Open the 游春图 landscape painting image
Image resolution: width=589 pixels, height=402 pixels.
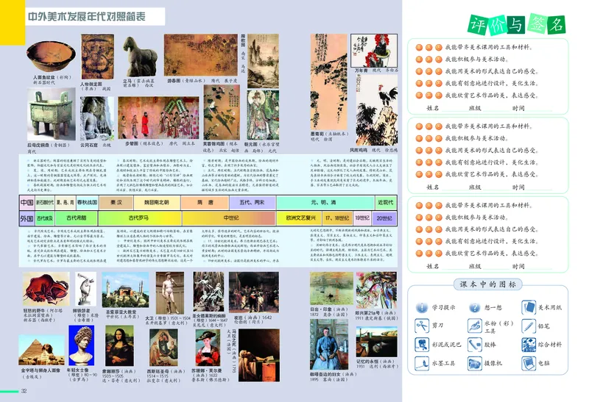200,55
